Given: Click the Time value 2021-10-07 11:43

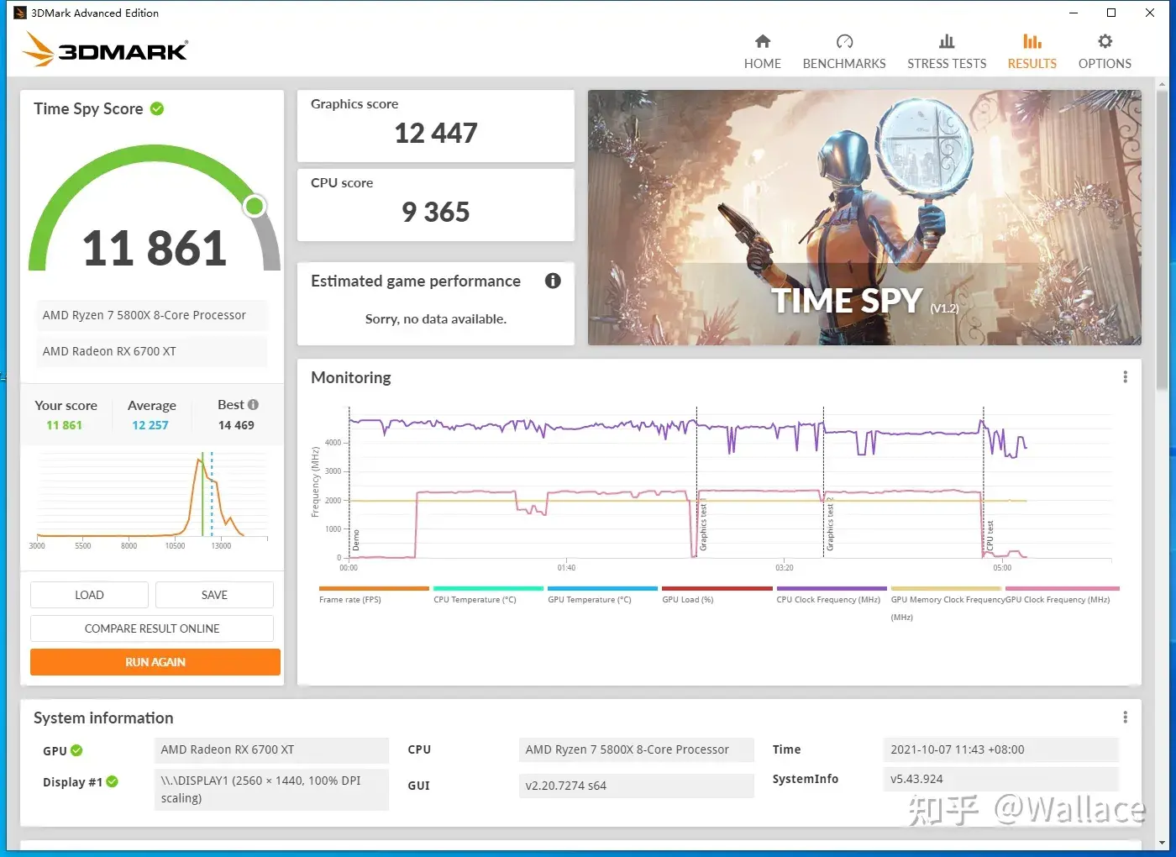Looking at the screenshot, I should point(1001,750).
